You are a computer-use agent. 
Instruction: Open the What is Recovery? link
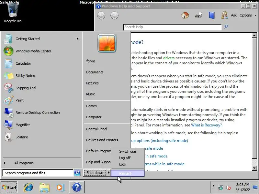click(x=207, y=125)
